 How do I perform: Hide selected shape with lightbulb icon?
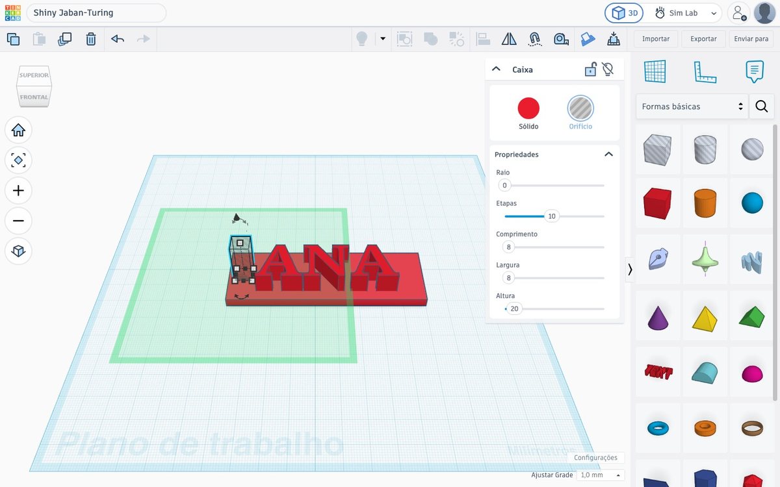tap(608, 69)
